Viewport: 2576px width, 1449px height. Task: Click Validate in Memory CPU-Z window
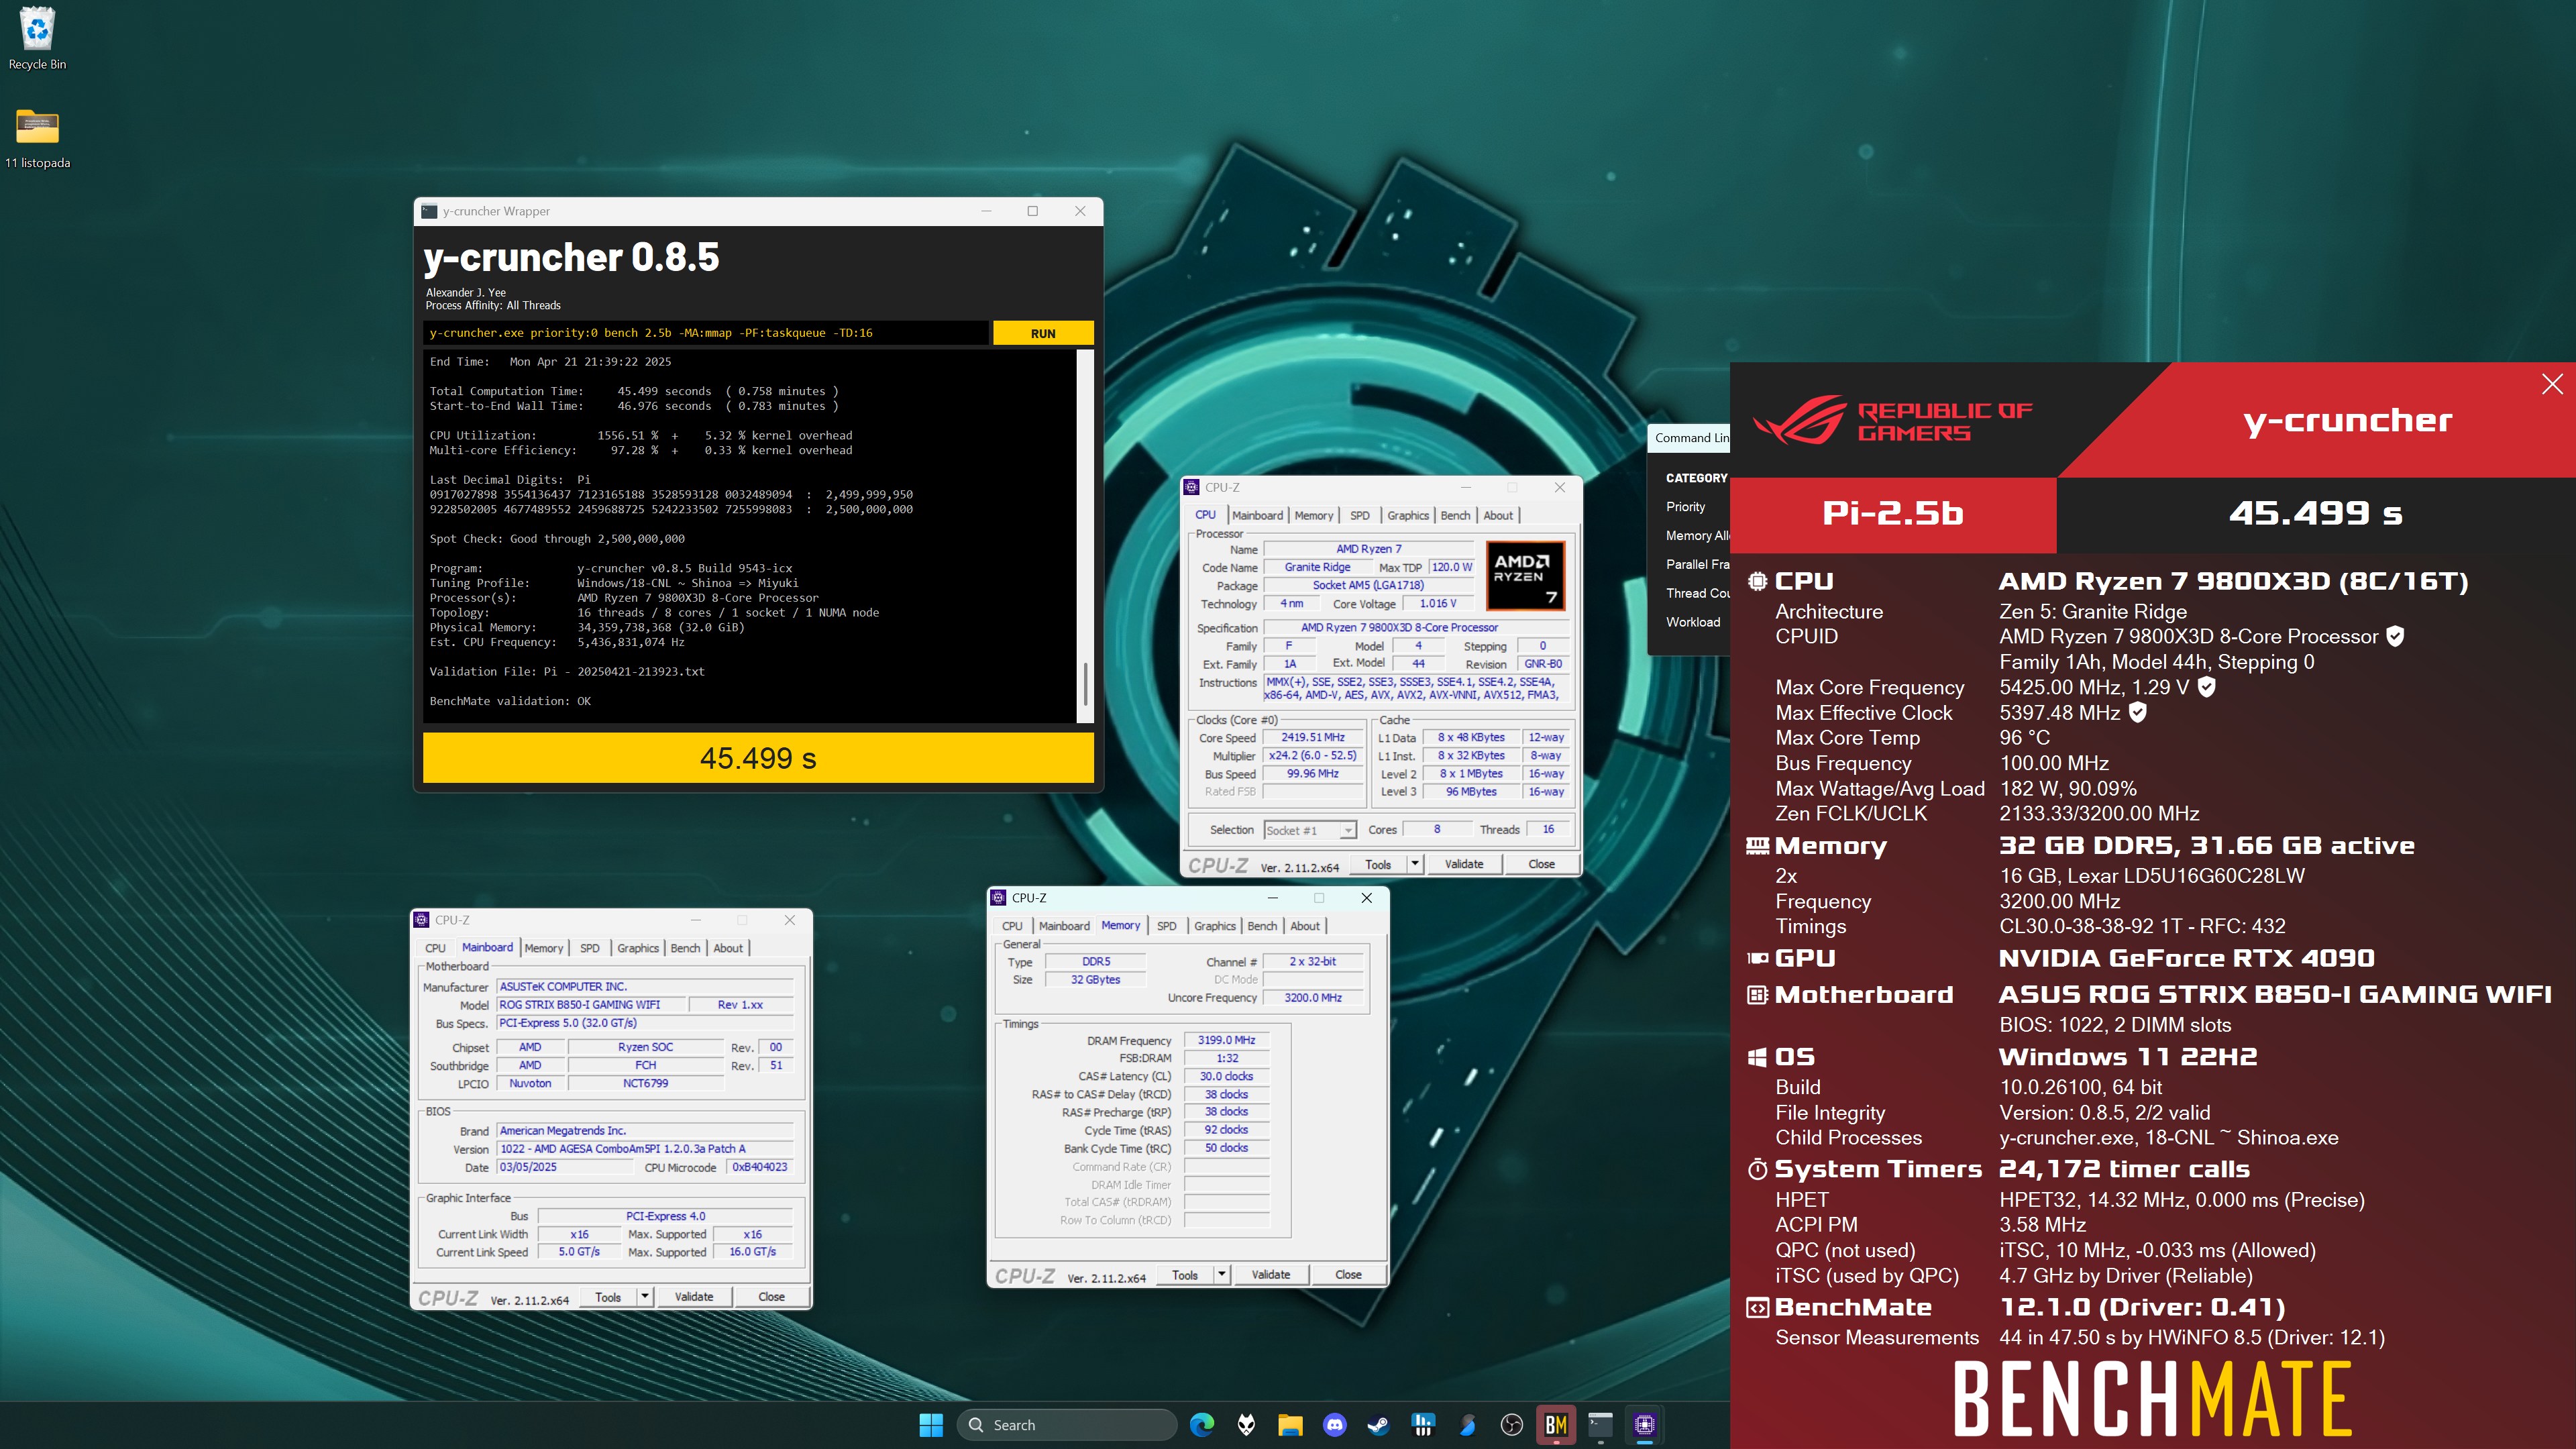(x=1271, y=1275)
